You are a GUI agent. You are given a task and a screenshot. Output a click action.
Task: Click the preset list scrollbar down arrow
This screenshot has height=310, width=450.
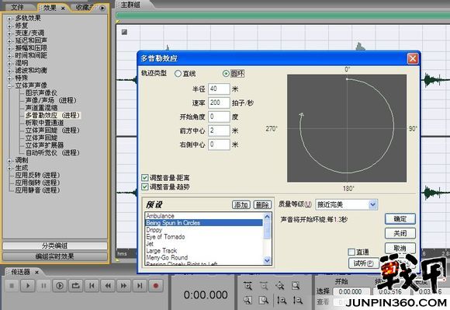tap(267, 260)
